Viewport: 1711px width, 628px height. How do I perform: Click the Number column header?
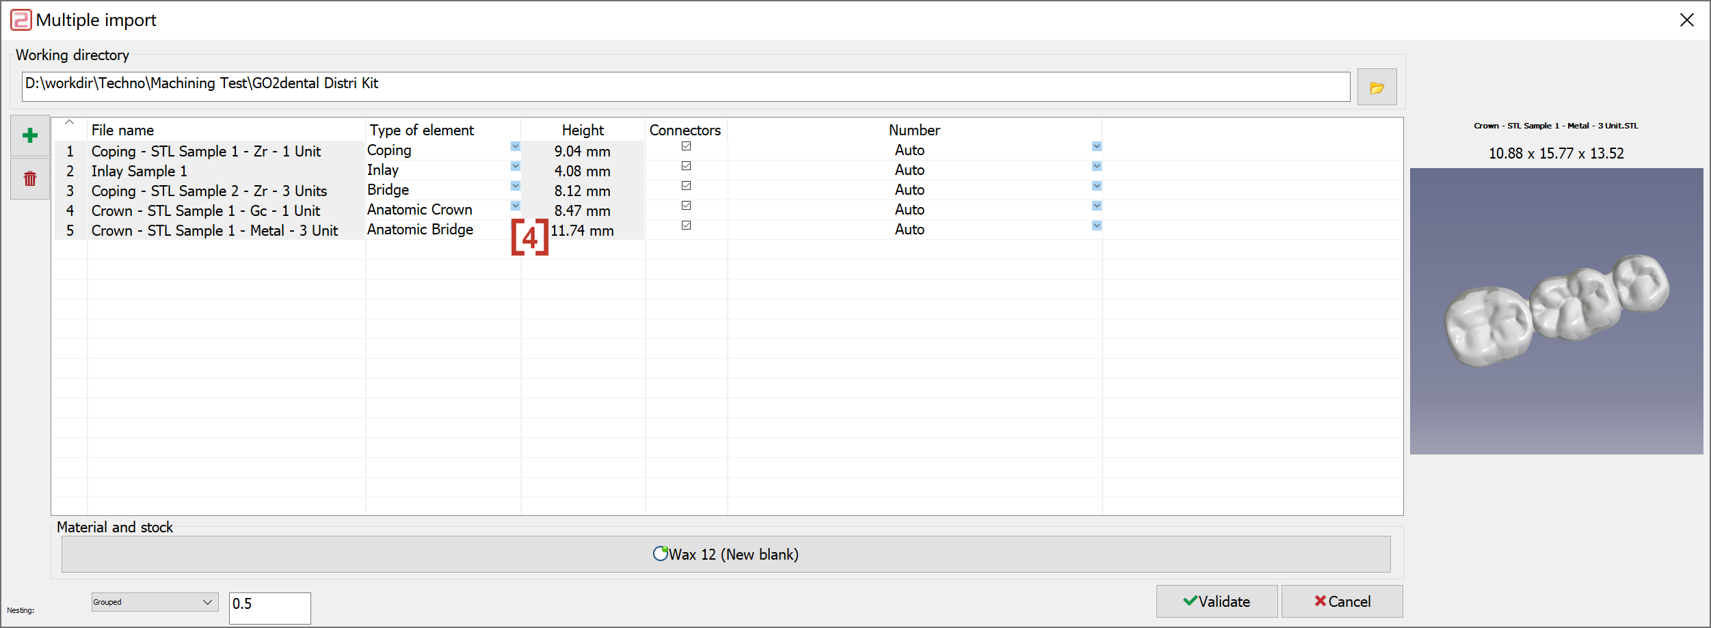coord(914,130)
